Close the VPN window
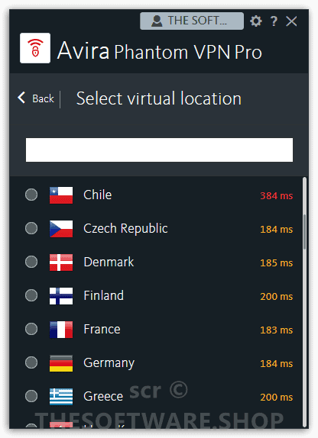 [x=291, y=21]
